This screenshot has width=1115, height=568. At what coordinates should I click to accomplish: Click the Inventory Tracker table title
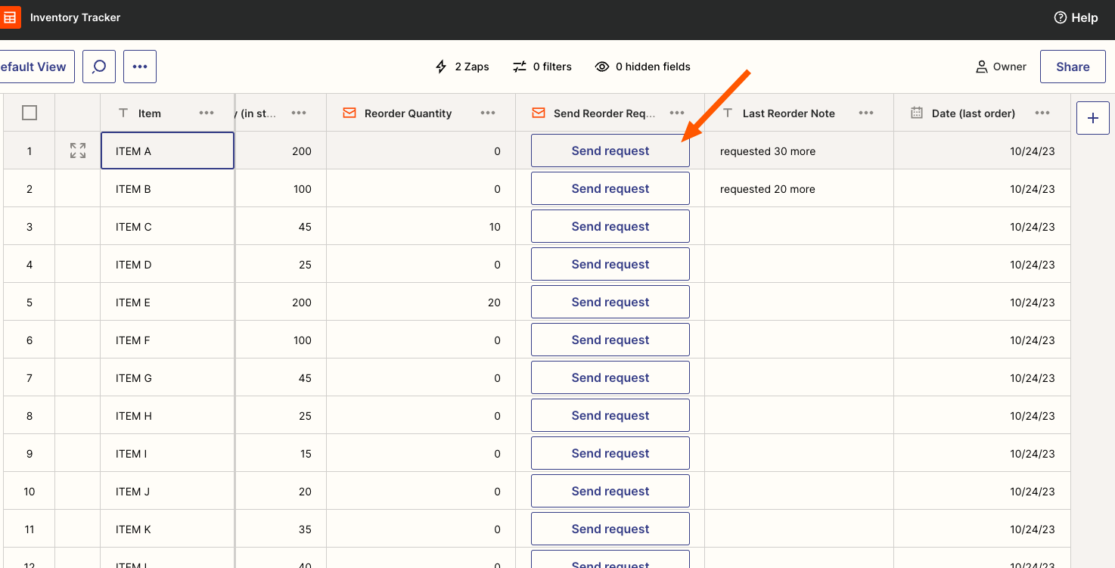(75, 17)
